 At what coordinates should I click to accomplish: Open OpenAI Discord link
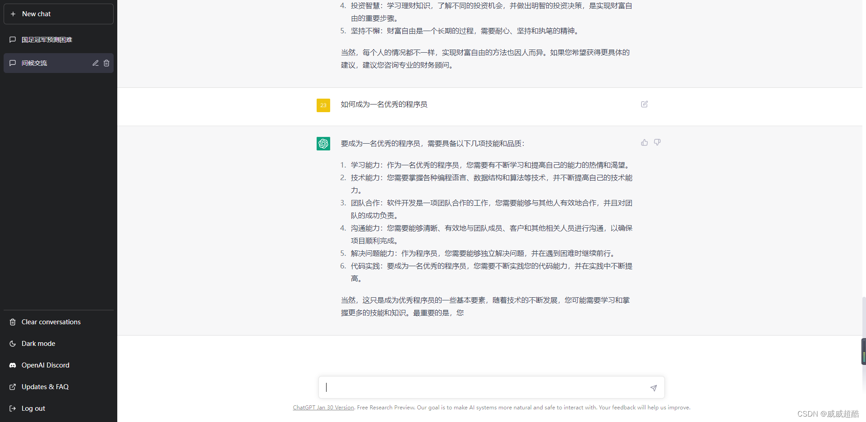coord(59,365)
